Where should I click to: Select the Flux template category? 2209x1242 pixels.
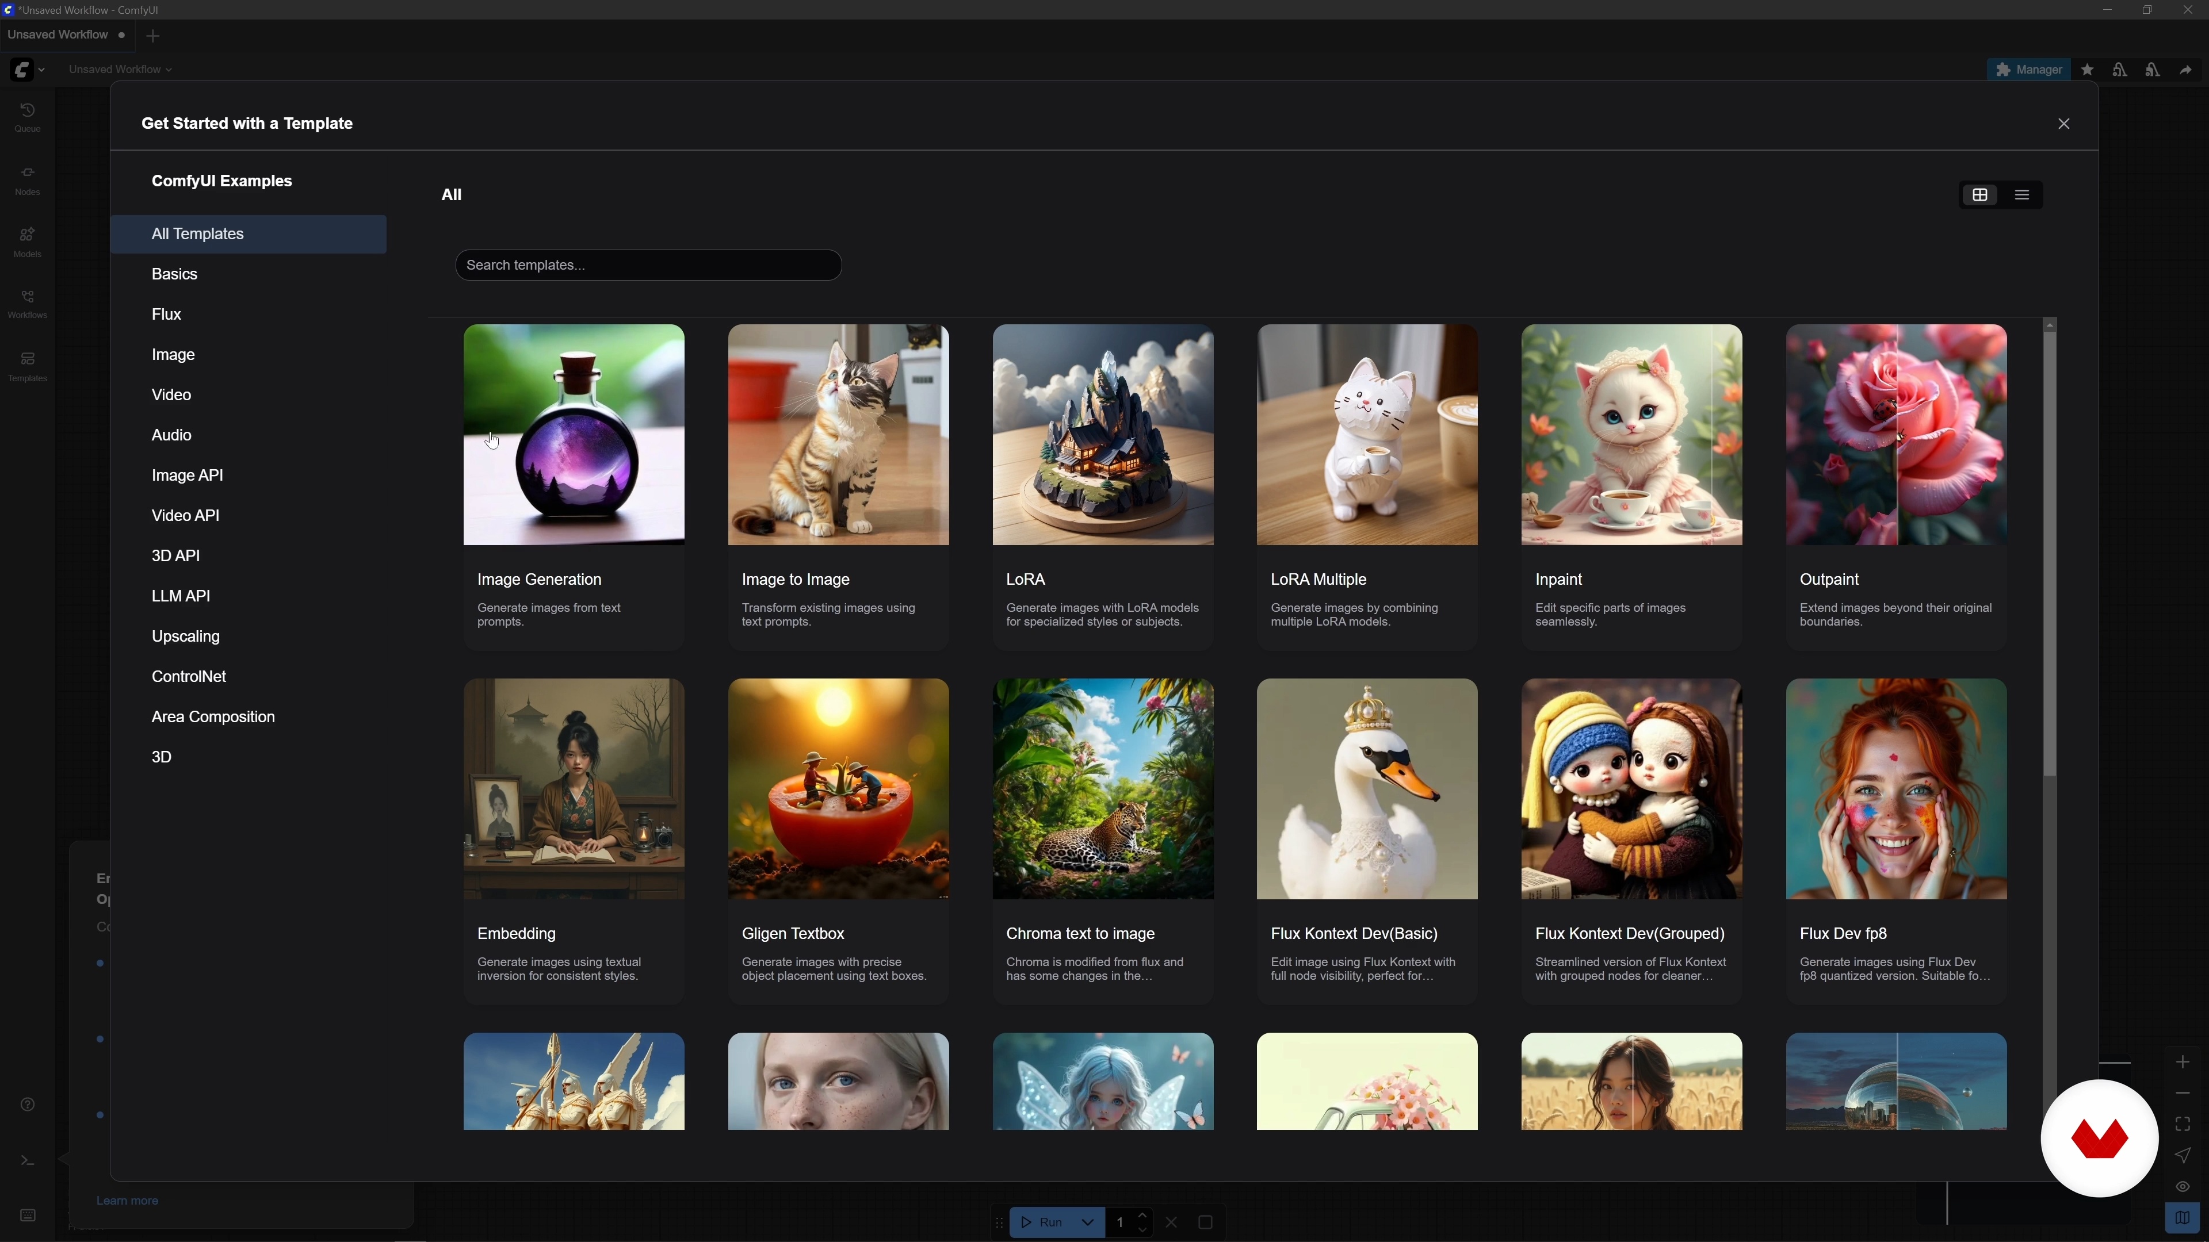tap(166, 315)
